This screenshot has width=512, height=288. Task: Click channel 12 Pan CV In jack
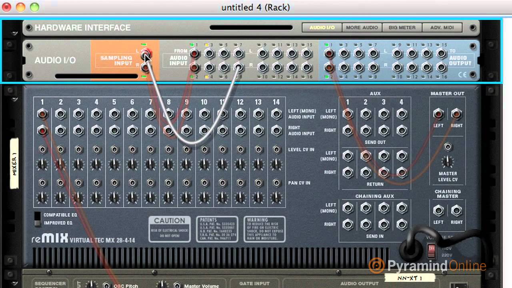coord(240,183)
